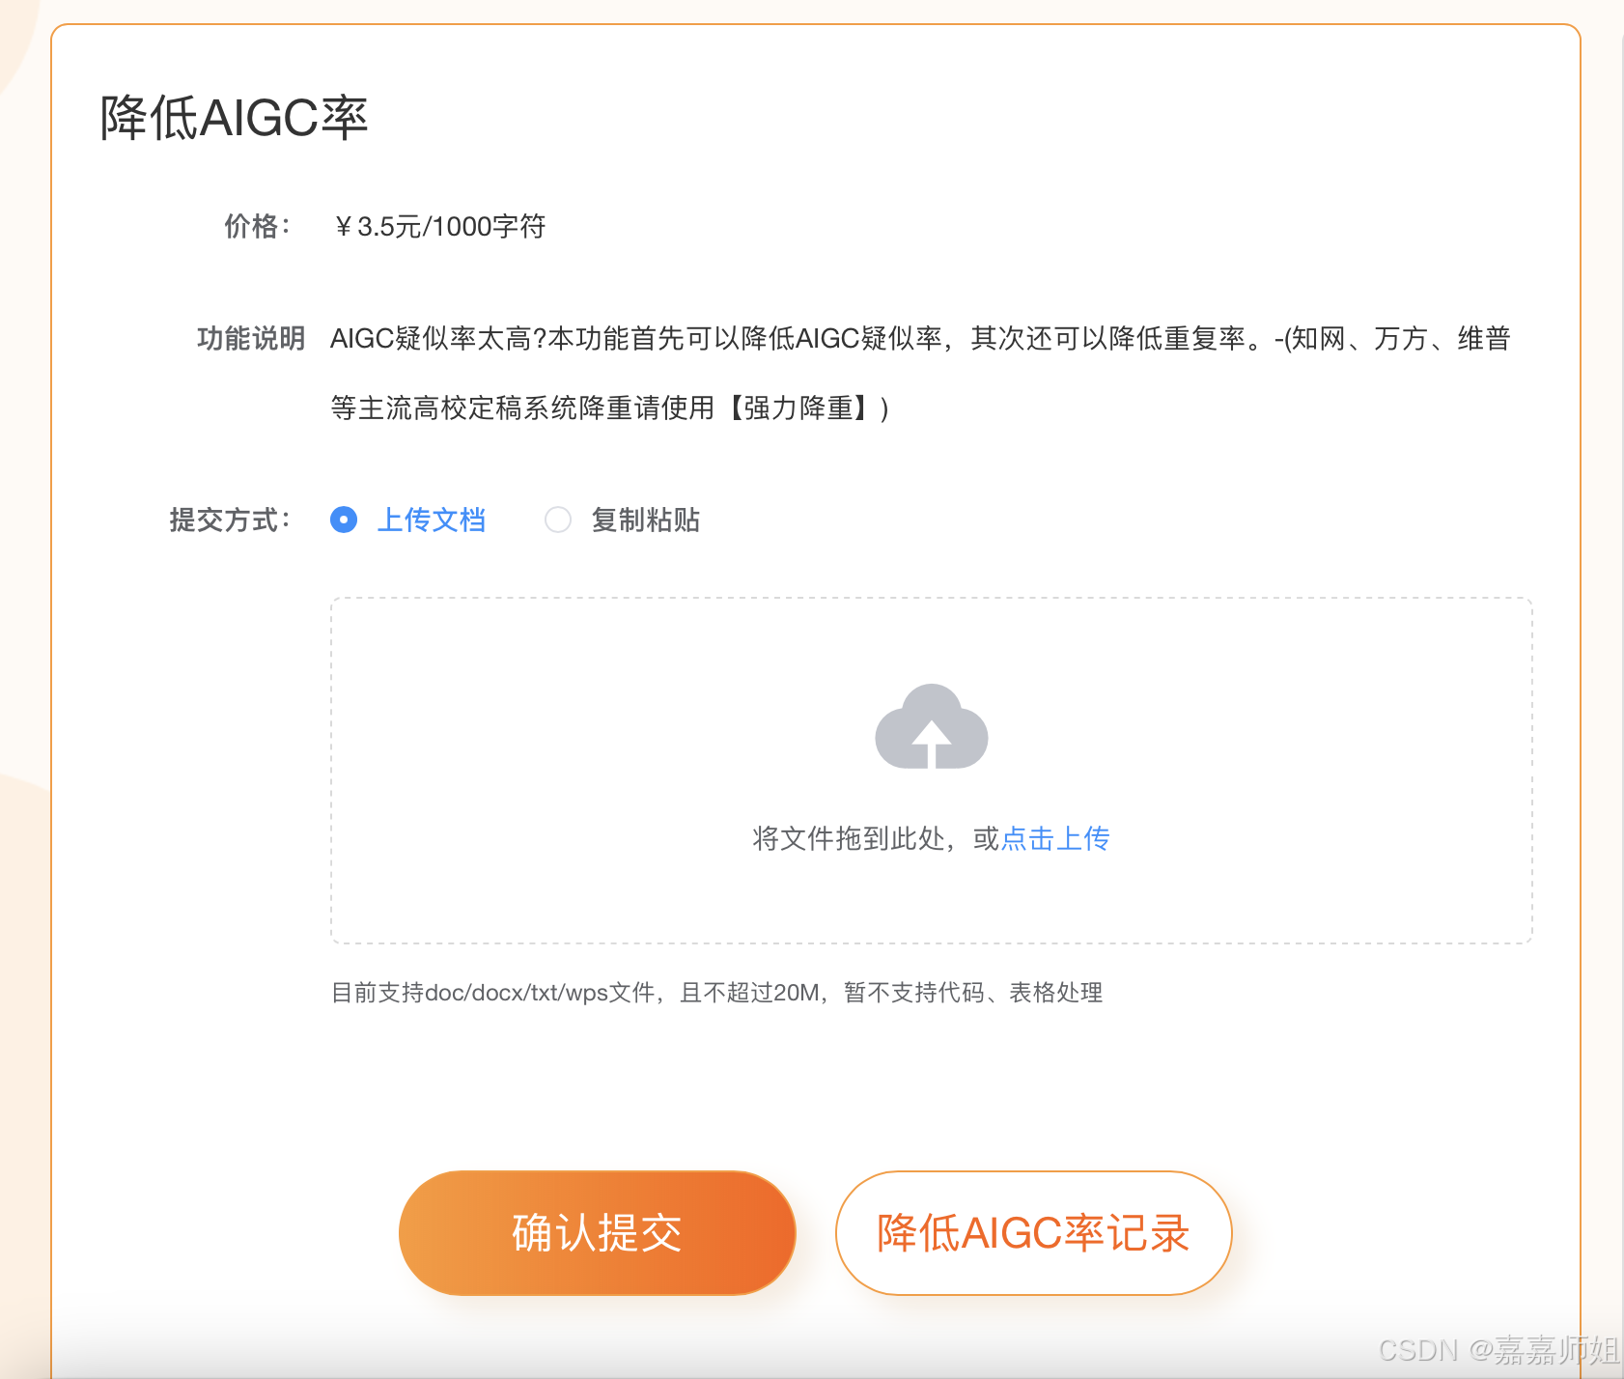Click the dashed file drop area
The height and width of the screenshot is (1379, 1624).
[932, 771]
